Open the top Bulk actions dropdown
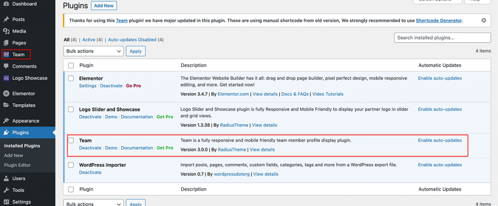Screen dimensions: 498x206 93,51
